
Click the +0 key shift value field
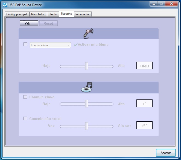(x=144, y=103)
